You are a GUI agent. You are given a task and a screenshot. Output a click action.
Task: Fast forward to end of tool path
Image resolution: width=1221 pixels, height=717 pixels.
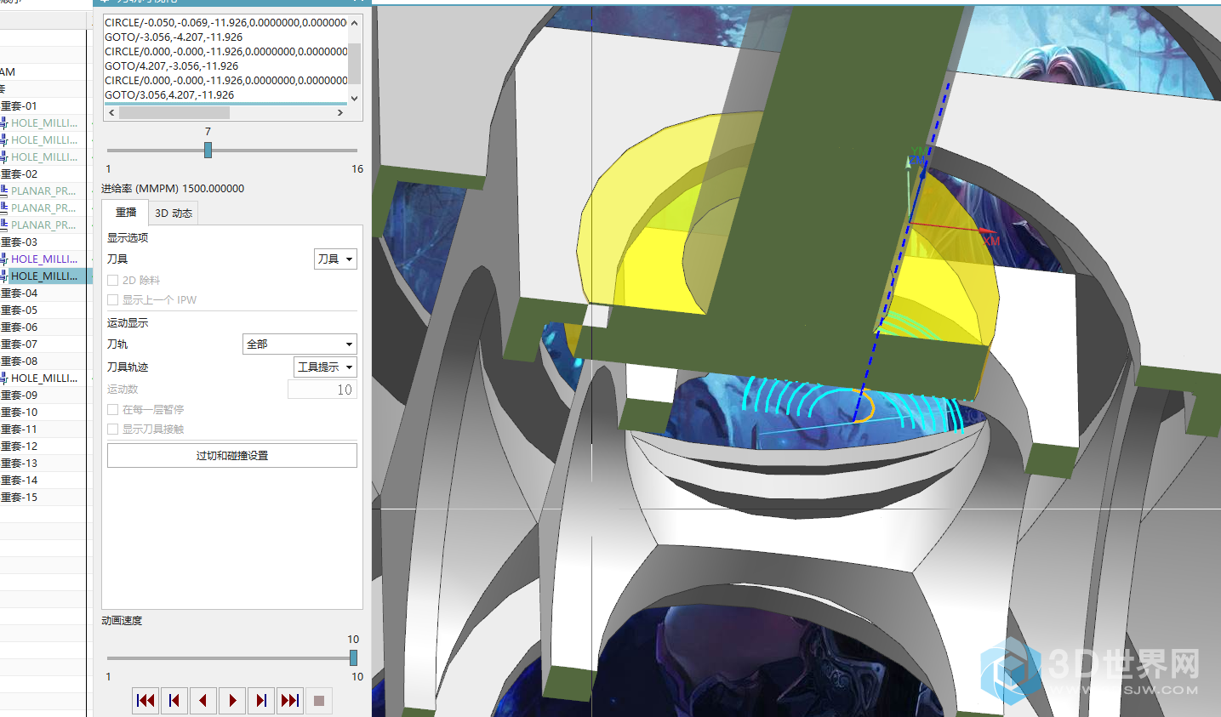coord(290,700)
